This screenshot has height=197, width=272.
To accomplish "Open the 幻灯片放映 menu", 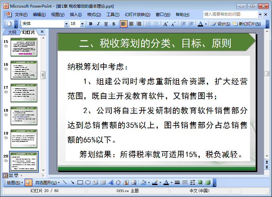I will [x=137, y=15].
